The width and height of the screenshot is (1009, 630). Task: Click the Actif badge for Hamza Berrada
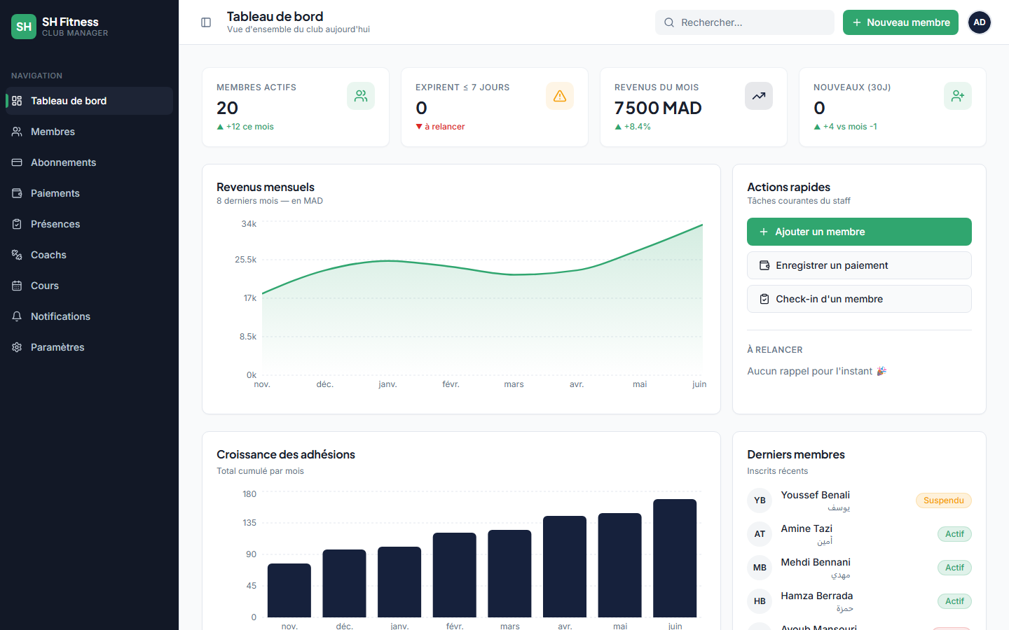pos(954,601)
